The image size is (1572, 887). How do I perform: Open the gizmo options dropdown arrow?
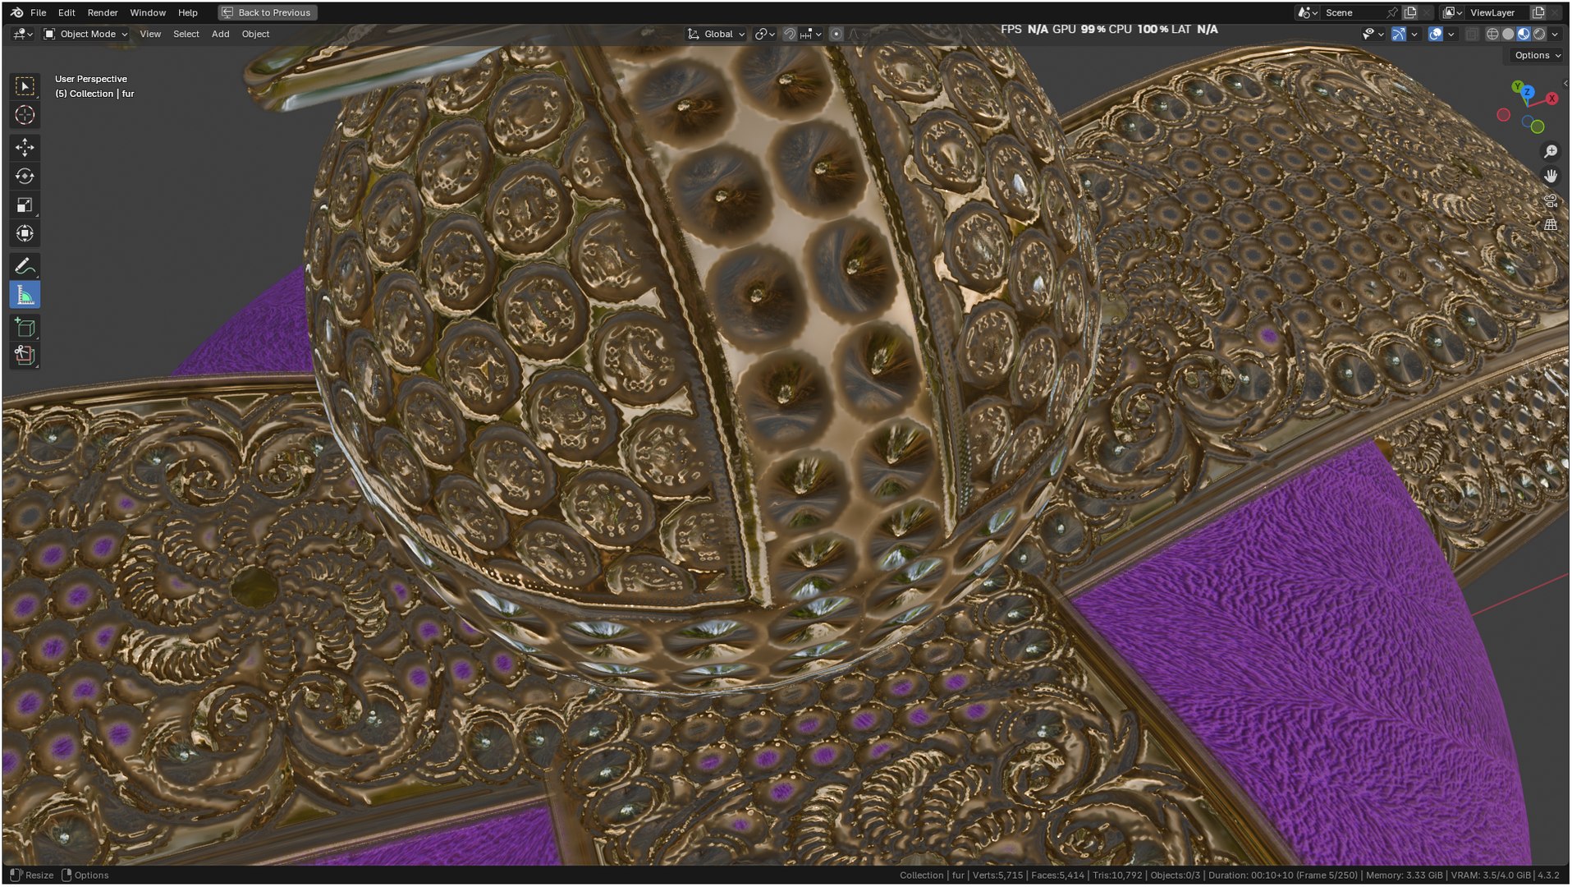1414,34
